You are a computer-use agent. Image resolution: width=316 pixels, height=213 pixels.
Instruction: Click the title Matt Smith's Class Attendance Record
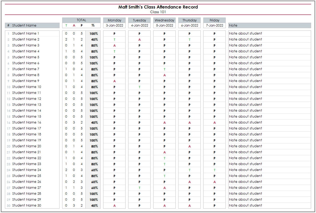[158, 7]
